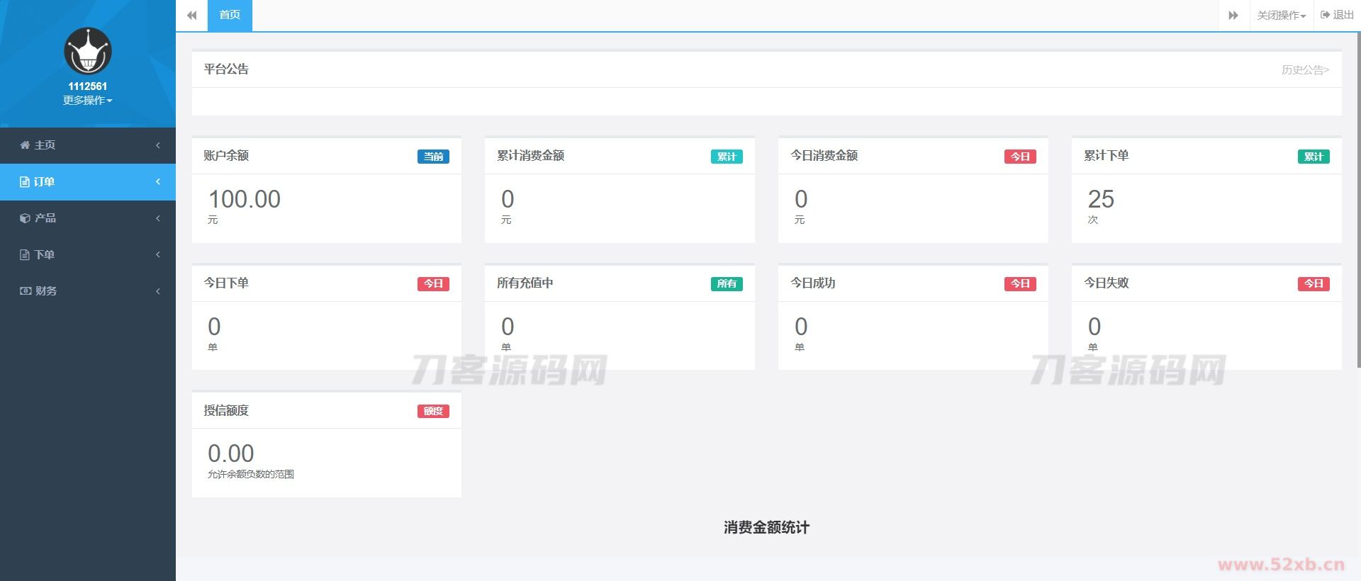Click the money icon beside 财务
Image resolution: width=1361 pixels, height=581 pixels.
click(26, 291)
